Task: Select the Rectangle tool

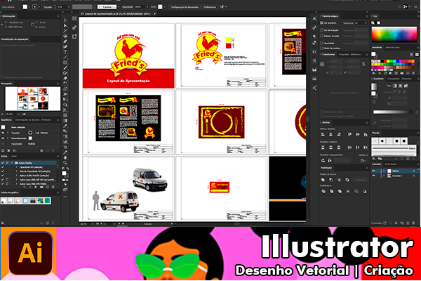Action: 65,63
